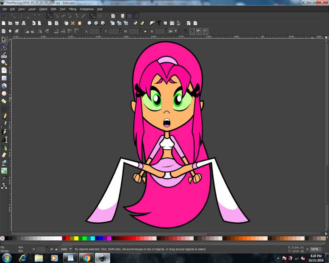Open the Text and Font dialog icon
This screenshot has height=263, width=329.
pyautogui.click(x=159, y=23)
